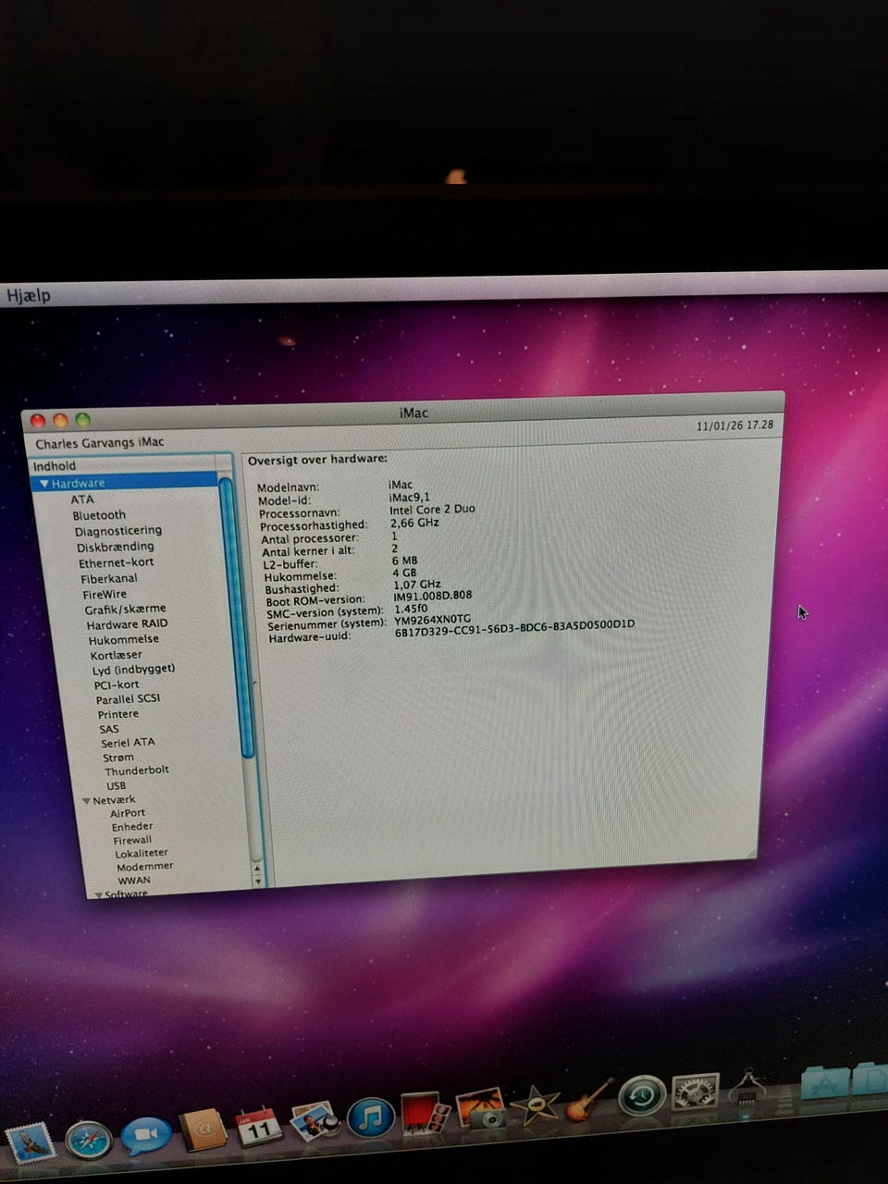Select Hardware RAID in the sidebar
Viewport: 888px width, 1184px height.
[x=128, y=624]
